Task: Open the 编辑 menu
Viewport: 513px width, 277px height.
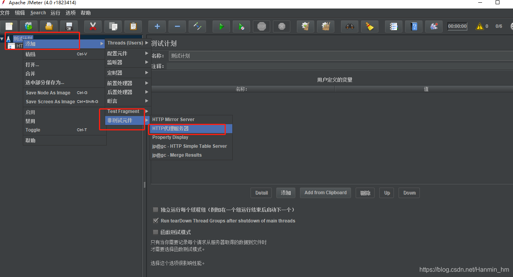Action: (x=20, y=13)
